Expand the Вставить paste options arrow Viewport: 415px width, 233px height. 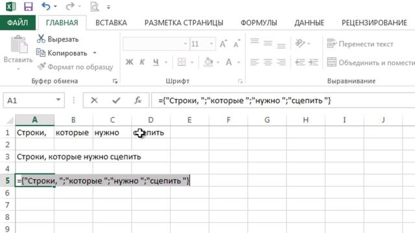point(18,69)
